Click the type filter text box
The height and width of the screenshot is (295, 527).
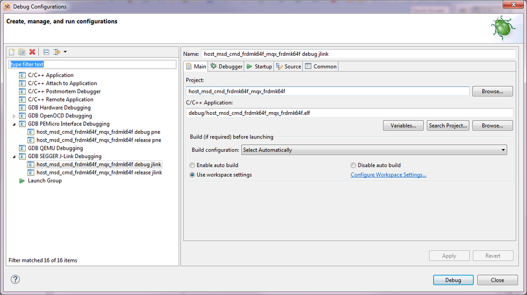point(92,64)
